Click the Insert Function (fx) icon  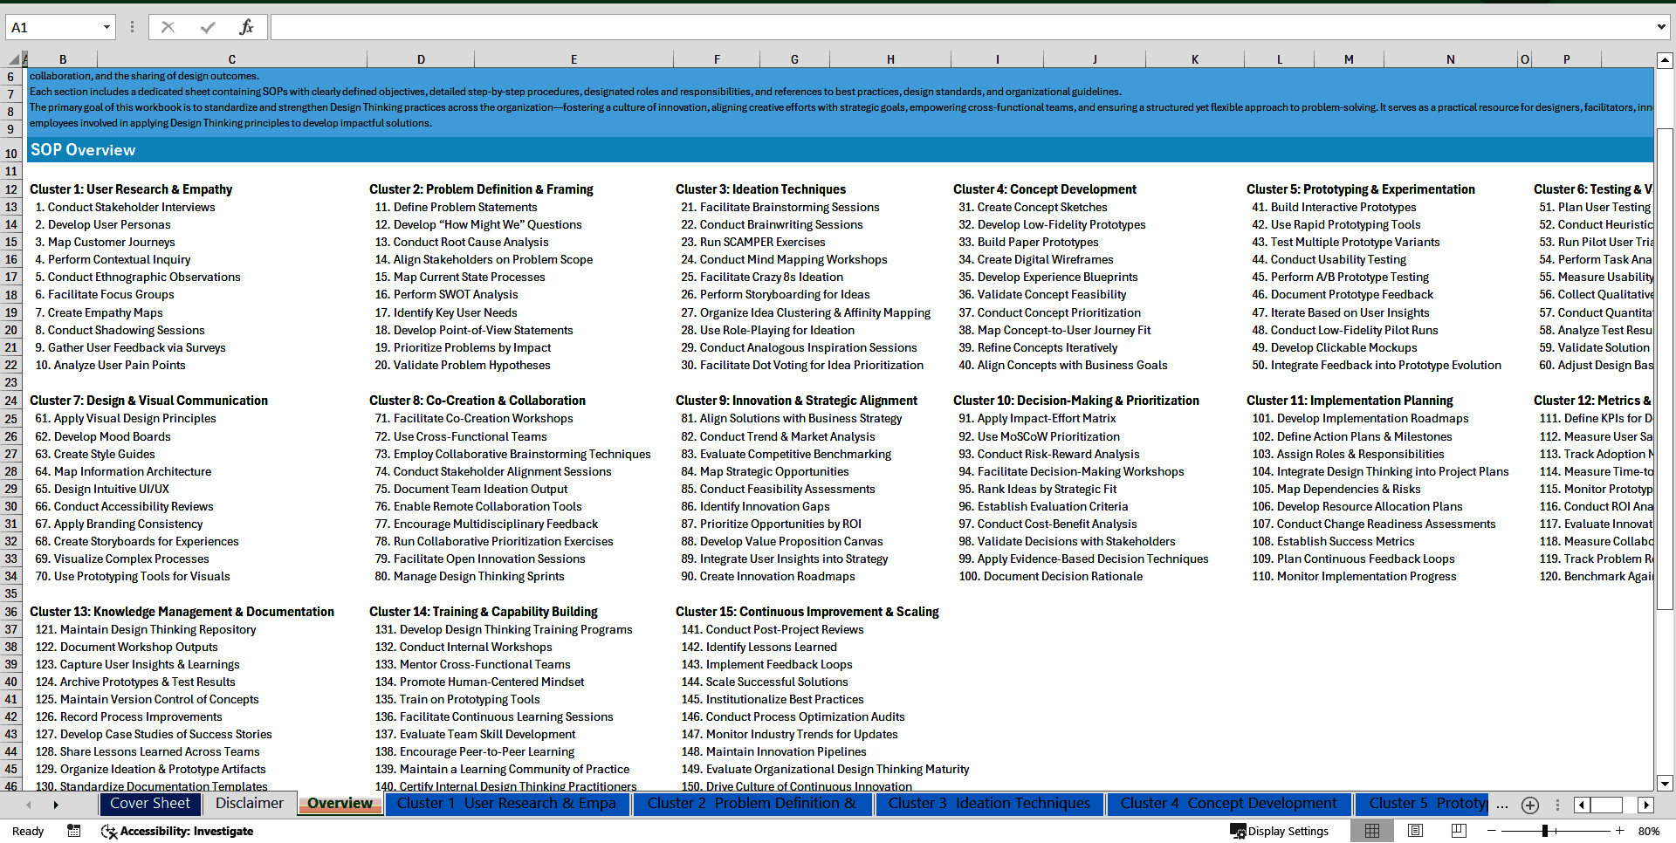[247, 26]
